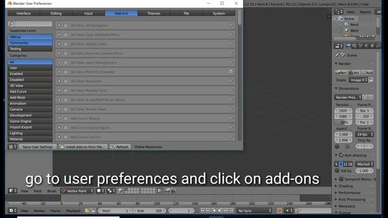Select the Import-Export category
Screen dimensions: 388x218
[30, 127]
